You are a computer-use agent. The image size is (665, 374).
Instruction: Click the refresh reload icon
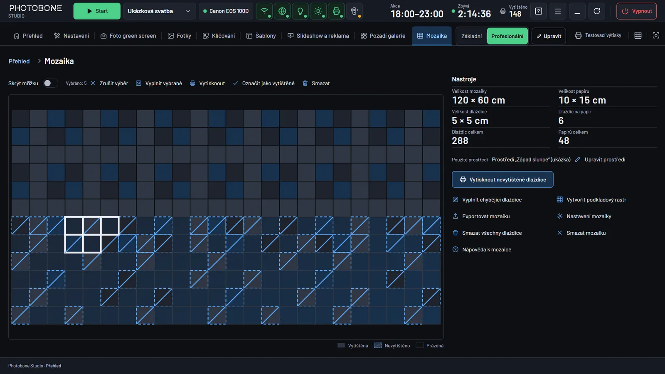pyautogui.click(x=597, y=11)
